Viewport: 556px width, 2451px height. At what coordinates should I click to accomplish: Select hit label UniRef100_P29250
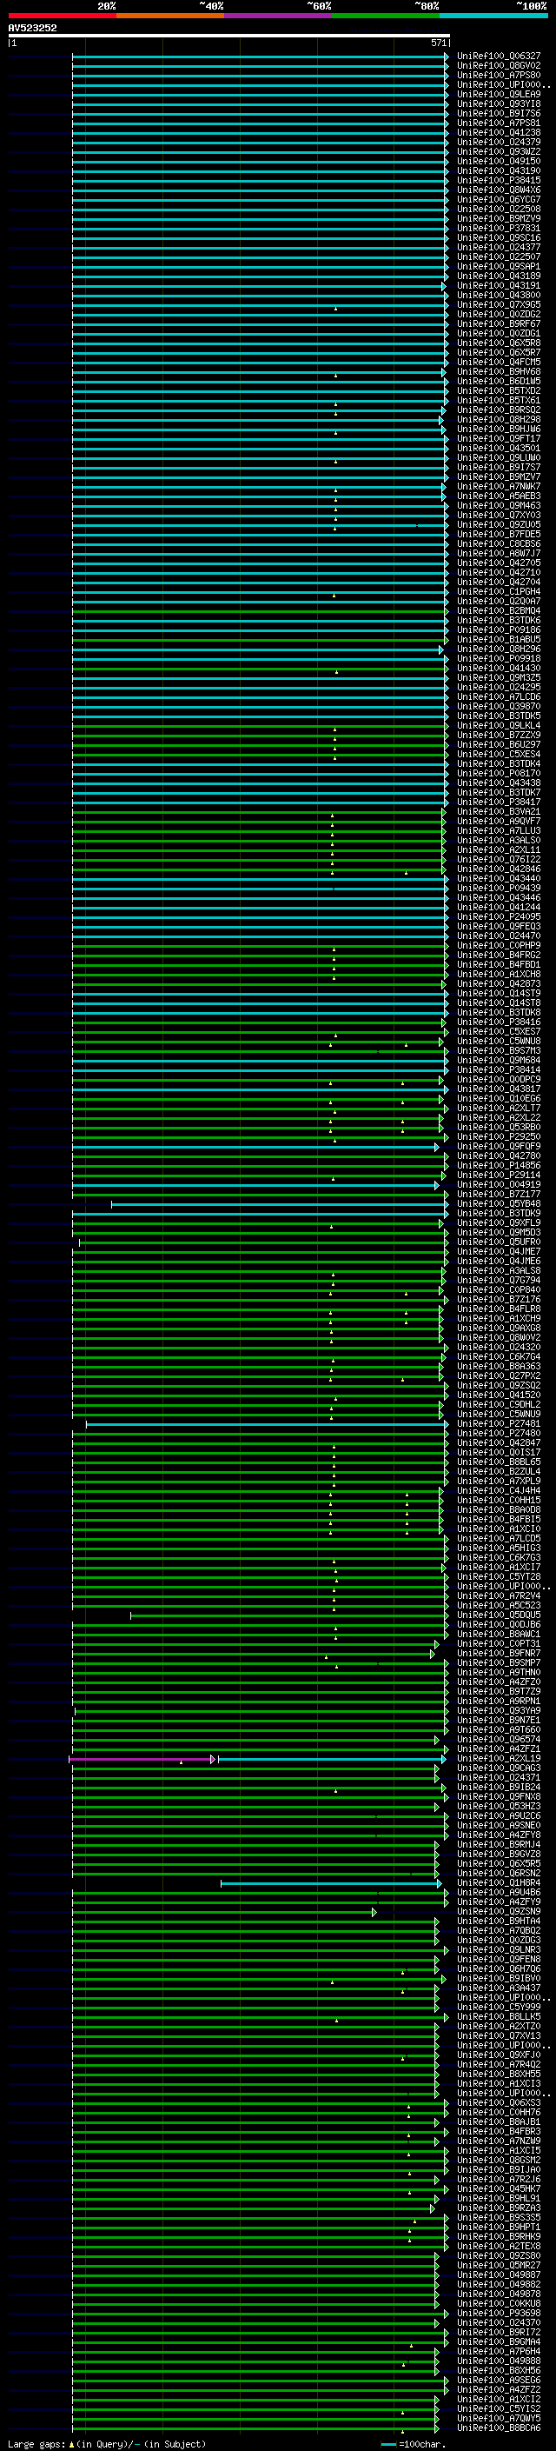click(499, 1137)
